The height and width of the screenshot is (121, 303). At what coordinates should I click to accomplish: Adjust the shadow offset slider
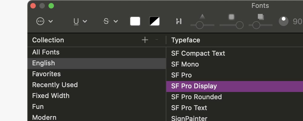256,25
